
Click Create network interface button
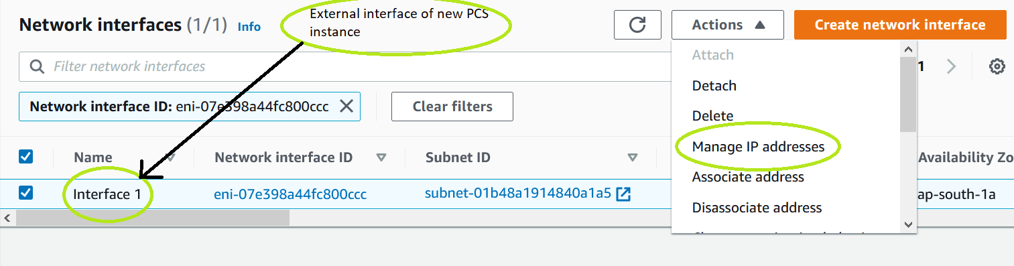tap(900, 25)
